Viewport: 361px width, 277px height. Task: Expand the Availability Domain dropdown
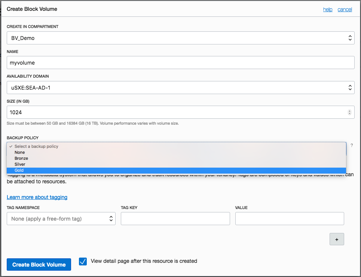[180, 88]
